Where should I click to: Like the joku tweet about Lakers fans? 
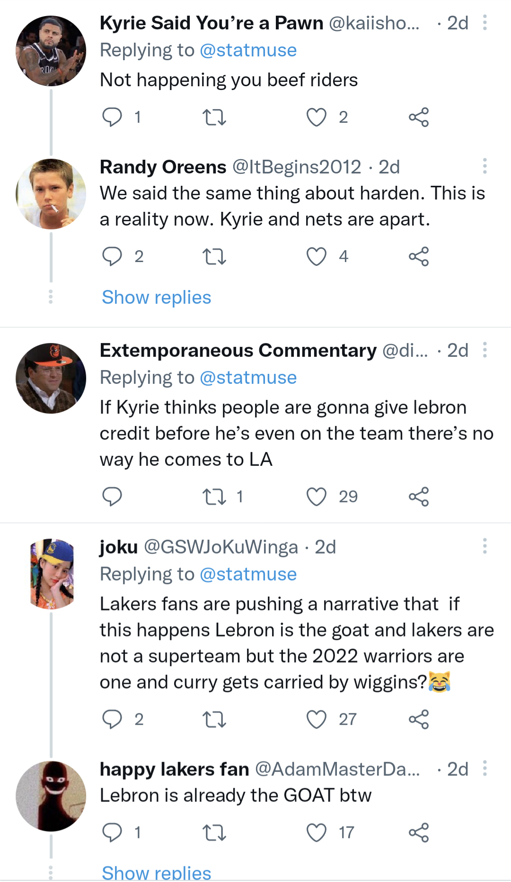[x=316, y=719]
